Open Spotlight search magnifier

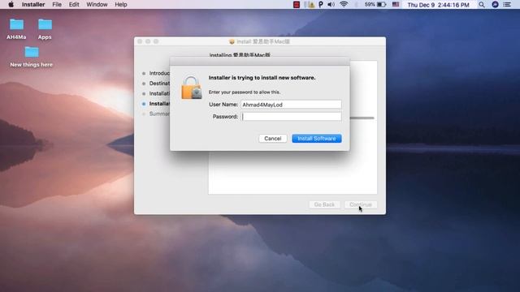[482, 4]
